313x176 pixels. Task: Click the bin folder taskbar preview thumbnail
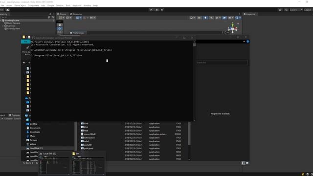tap(89, 164)
